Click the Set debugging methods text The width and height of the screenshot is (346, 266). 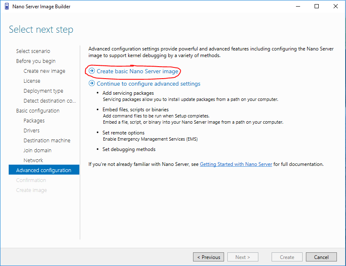click(x=129, y=149)
